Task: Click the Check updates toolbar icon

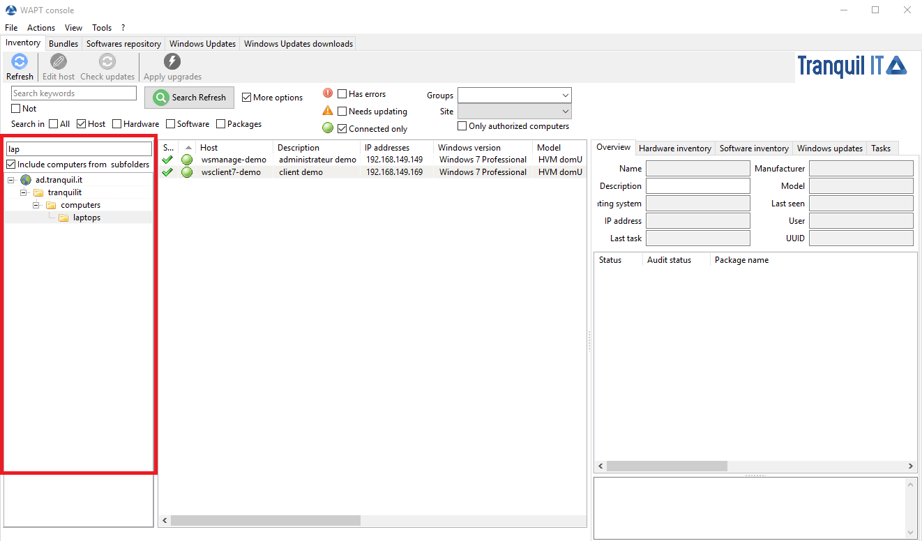Action: [x=107, y=61]
